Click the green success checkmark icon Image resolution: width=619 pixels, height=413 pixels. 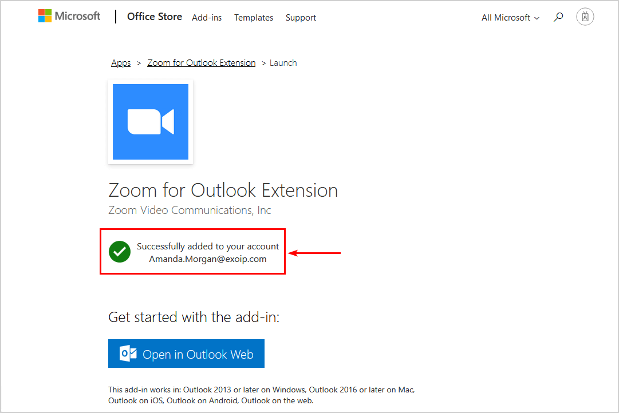tap(120, 251)
